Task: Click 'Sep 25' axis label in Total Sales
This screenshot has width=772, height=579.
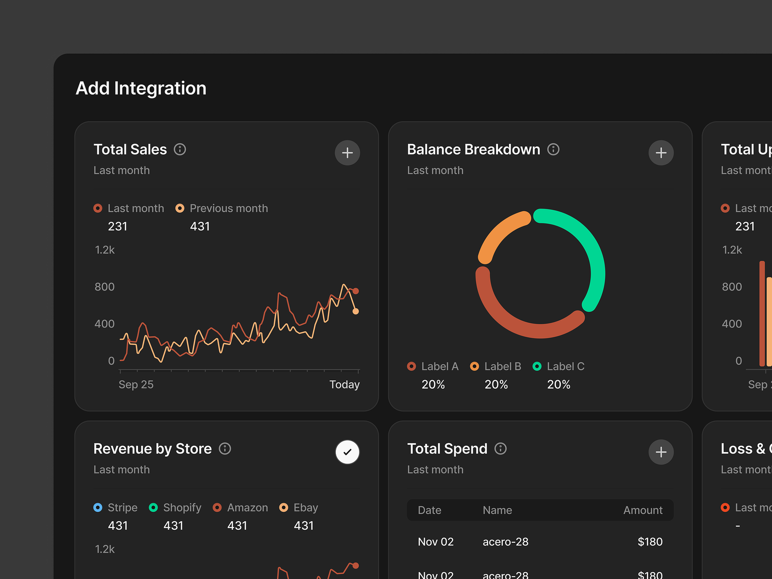Action: 136,385
